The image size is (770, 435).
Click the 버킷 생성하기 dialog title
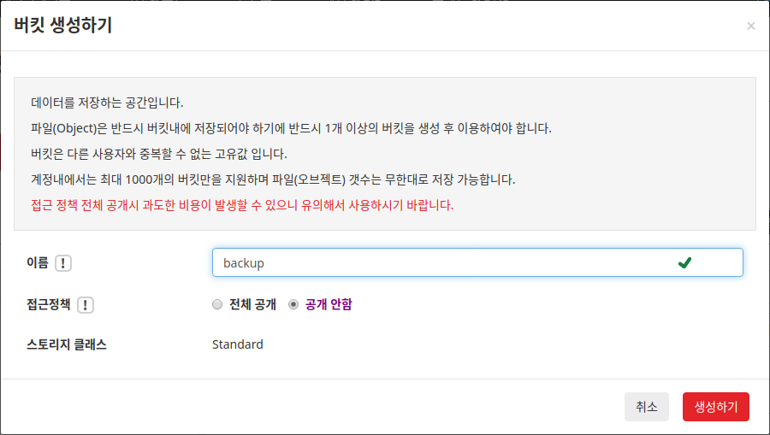point(62,25)
